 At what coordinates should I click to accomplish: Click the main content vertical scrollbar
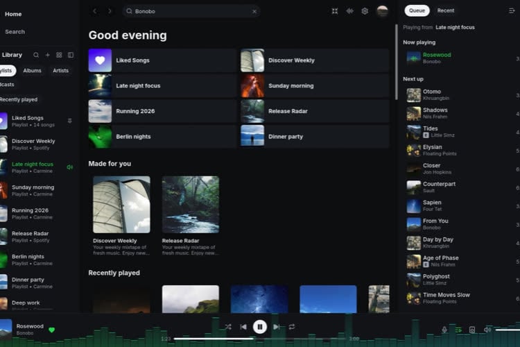click(397, 62)
